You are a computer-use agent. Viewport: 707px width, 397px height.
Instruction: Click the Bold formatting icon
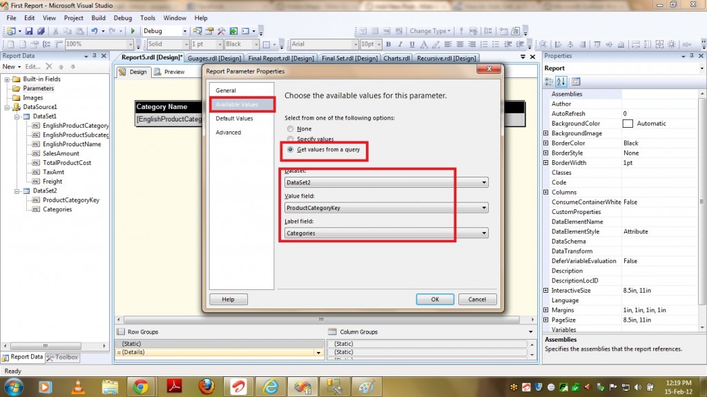[387, 44]
